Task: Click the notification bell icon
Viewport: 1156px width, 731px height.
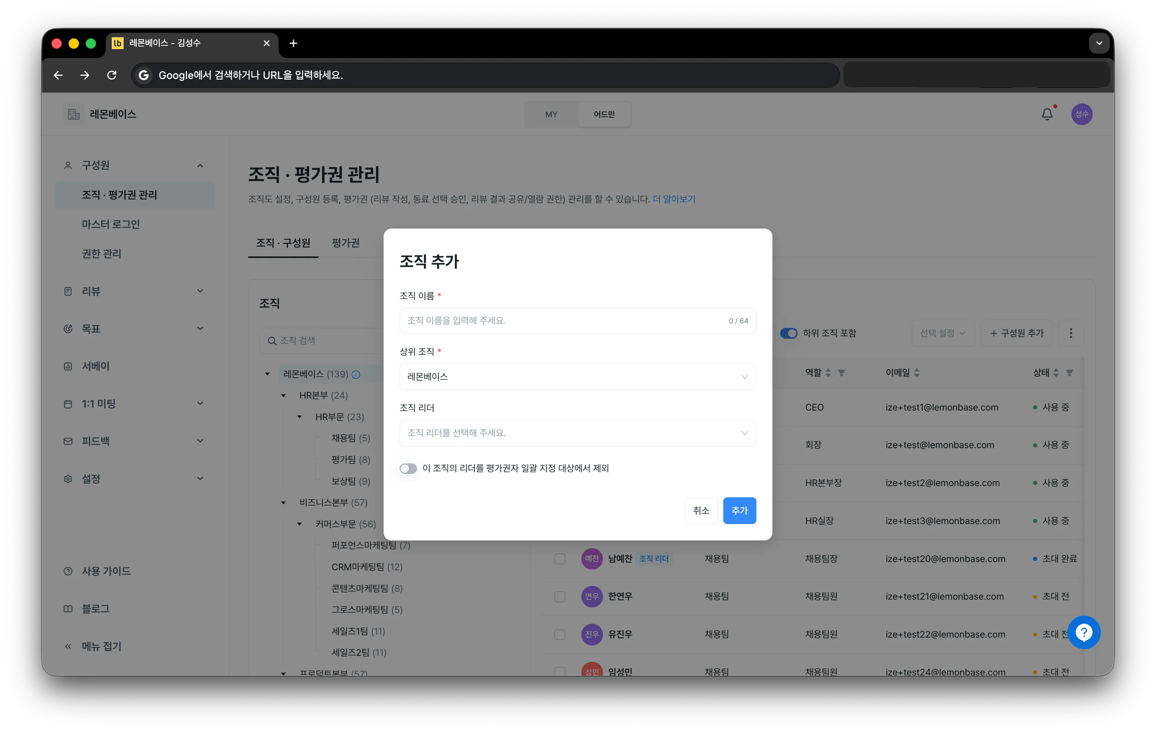Action: click(x=1047, y=114)
